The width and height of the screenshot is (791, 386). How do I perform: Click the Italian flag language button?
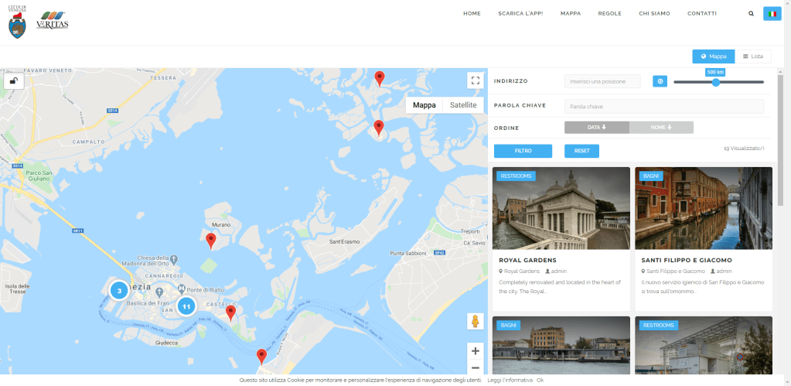pos(771,13)
